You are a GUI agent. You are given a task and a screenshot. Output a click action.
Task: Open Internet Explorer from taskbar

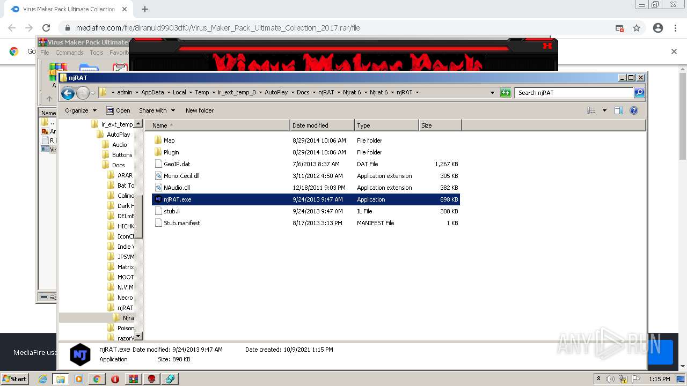coord(42,379)
